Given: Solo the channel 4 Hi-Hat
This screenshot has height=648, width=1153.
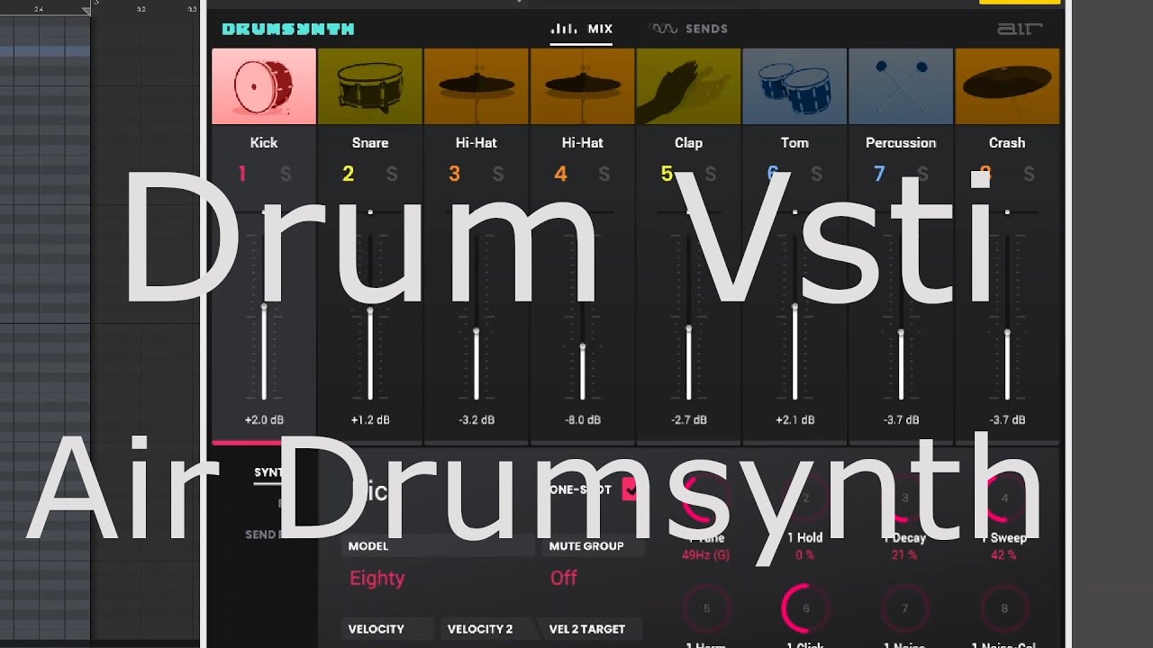Looking at the screenshot, I should point(604,174).
